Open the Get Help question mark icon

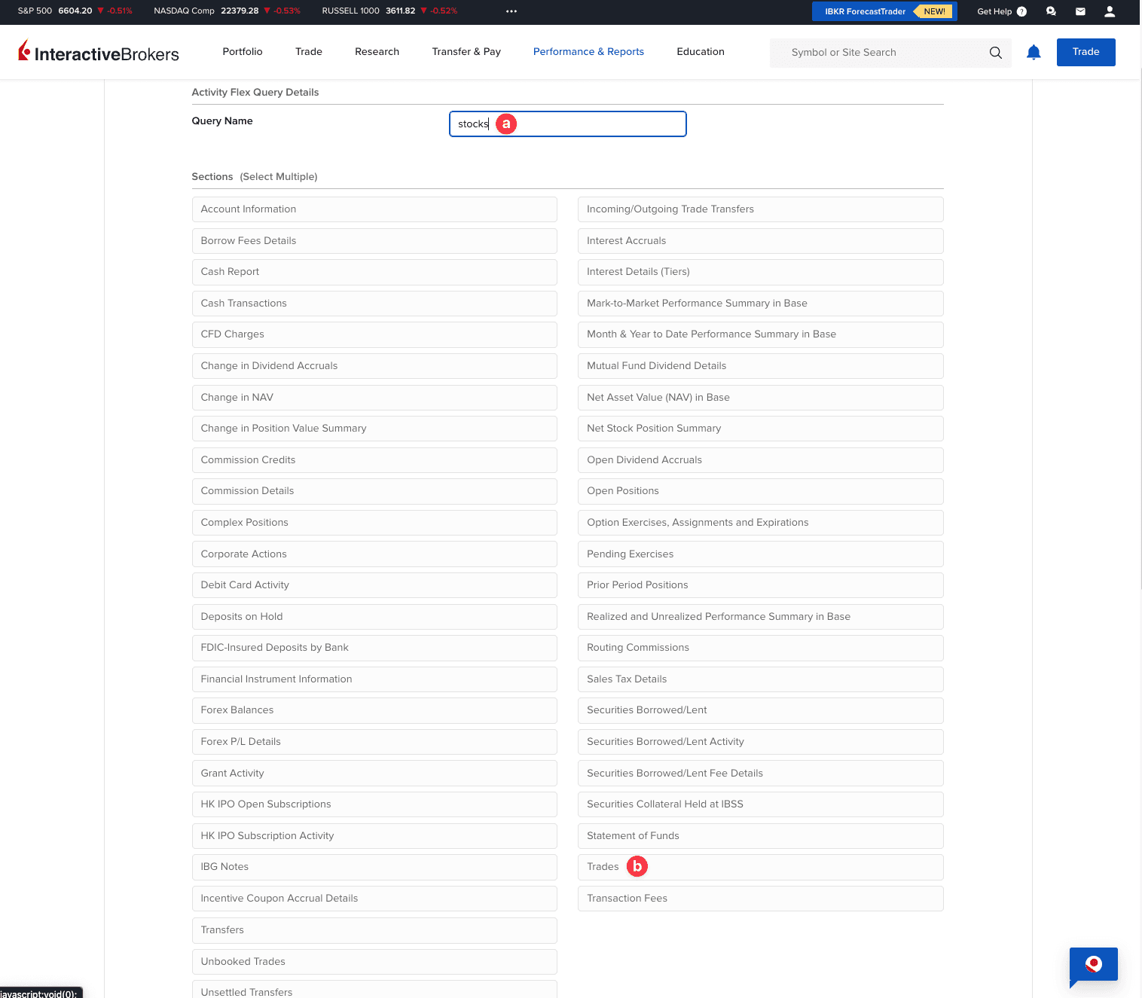tap(1021, 11)
